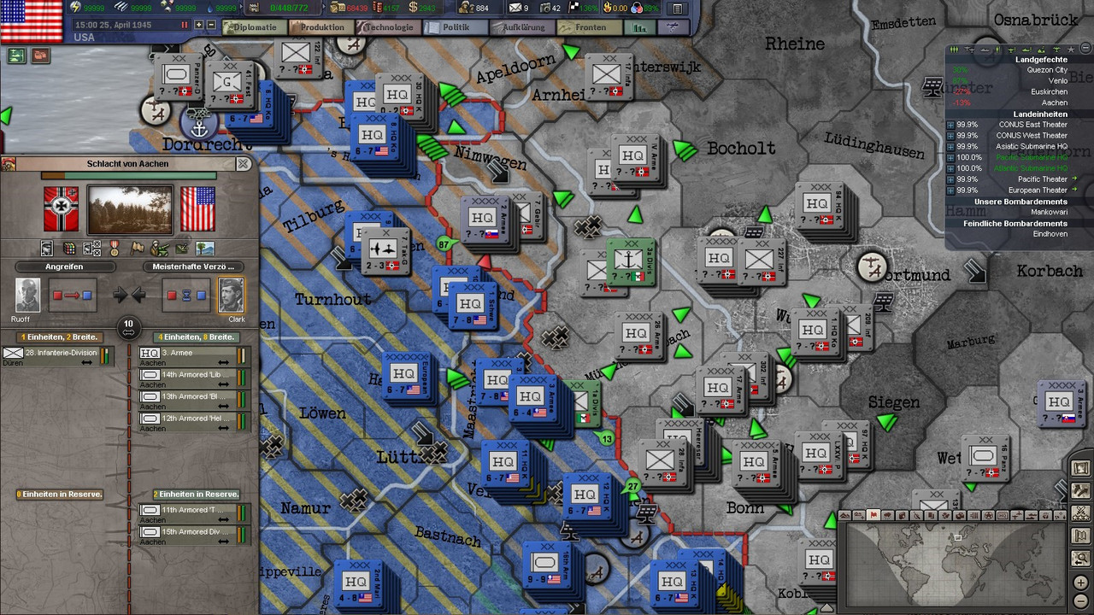The width and height of the screenshot is (1094, 615).
Task: Close the Schlacht von Aachen panel
Action: pos(244,163)
